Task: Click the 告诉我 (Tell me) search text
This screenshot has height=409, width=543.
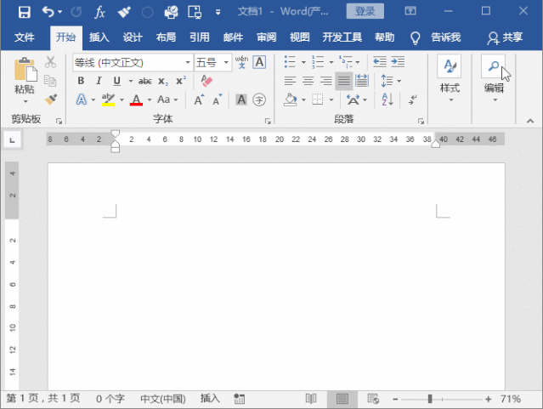Action: 445,37
